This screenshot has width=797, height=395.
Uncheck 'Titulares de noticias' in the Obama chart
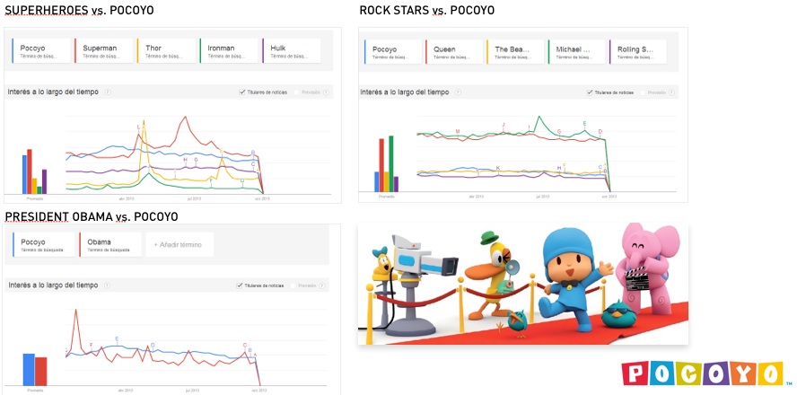click(x=240, y=285)
